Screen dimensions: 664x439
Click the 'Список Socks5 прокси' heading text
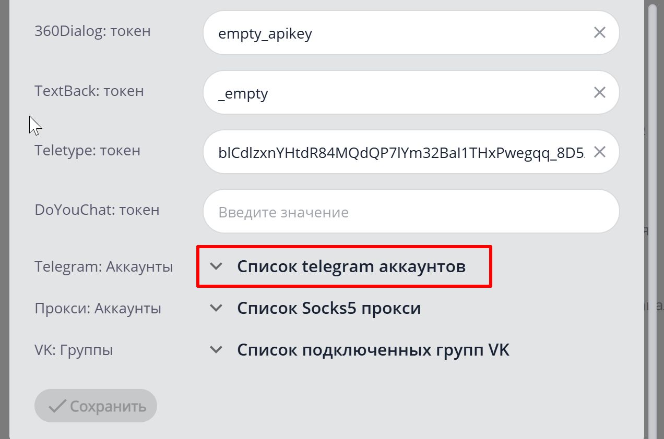[x=329, y=308]
